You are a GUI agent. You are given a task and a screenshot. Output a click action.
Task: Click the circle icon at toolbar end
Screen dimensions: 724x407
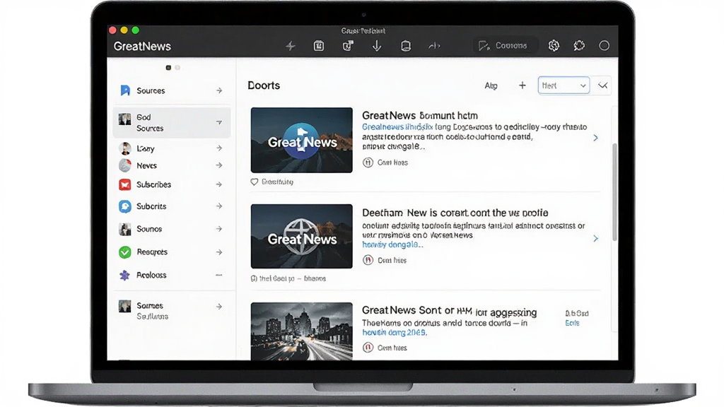604,45
